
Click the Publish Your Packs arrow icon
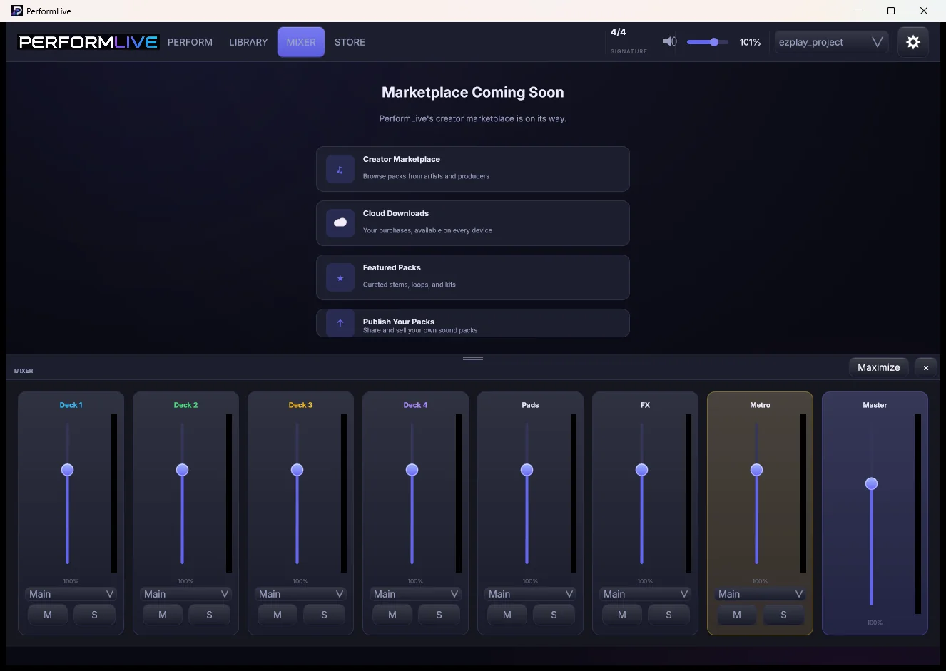(340, 323)
